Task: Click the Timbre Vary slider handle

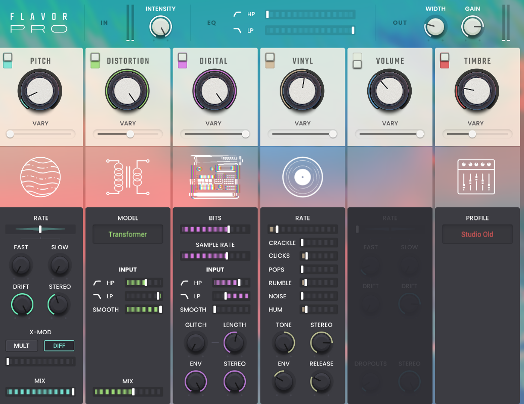Action: click(472, 134)
